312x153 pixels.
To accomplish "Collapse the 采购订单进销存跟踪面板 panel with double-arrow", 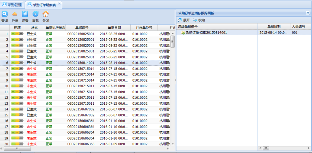I will pyautogui.click(x=308, y=13).
